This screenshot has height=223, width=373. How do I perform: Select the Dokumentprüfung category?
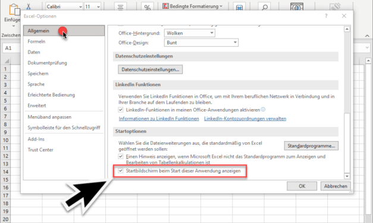(64, 63)
